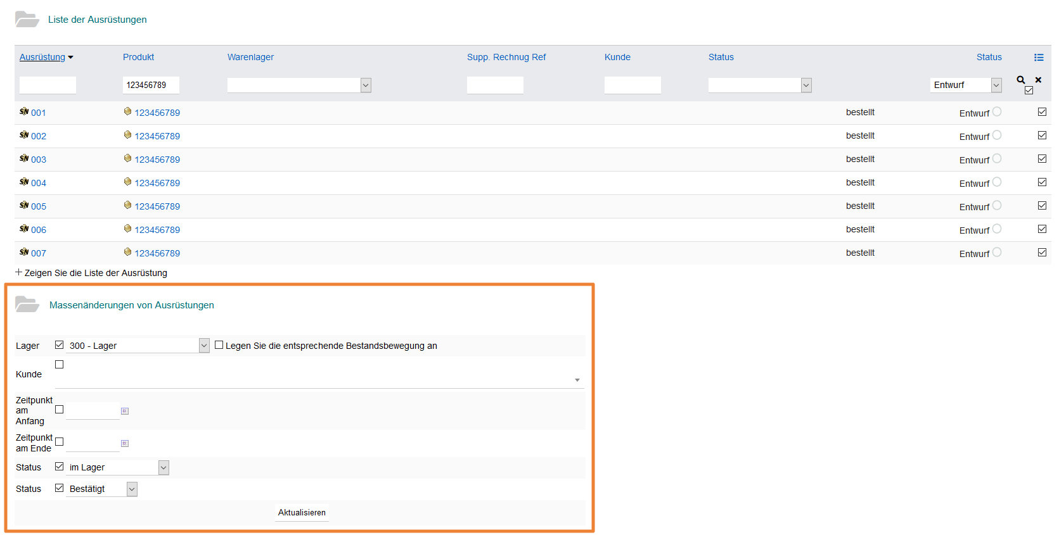This screenshot has height=535, width=1059.
Task: Click product cube icon in row 004
Action: click(127, 182)
